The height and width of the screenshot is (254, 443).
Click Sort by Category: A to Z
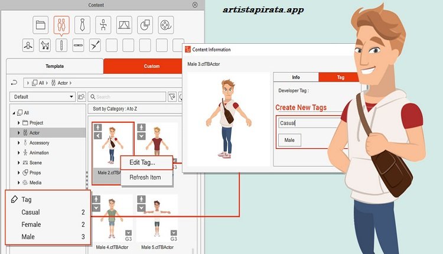tap(115, 109)
